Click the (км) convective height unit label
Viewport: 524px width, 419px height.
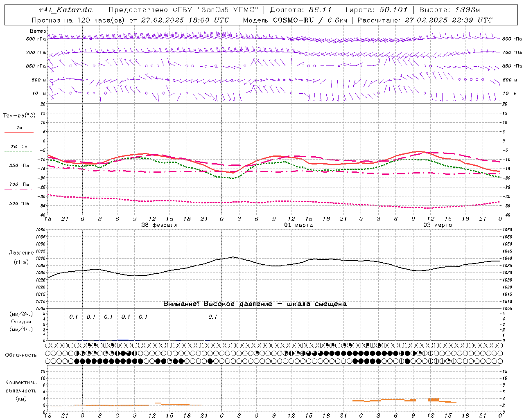coord(21,399)
